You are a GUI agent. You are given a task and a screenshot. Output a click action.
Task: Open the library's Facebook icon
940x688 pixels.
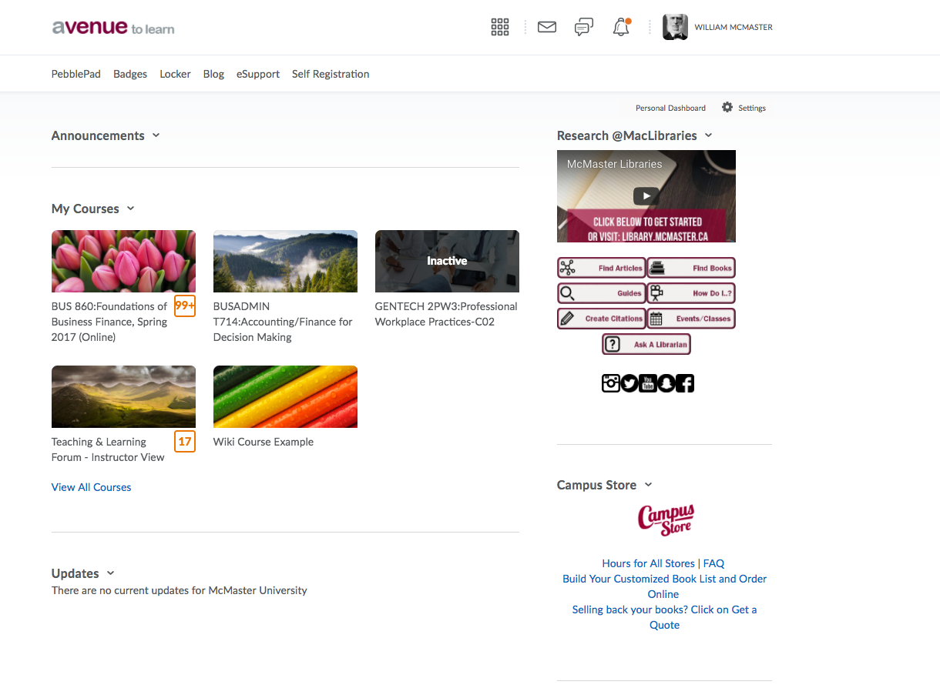[685, 382]
